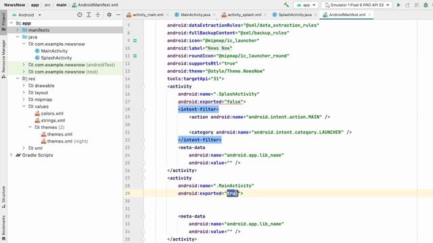Open the Resource Manager sidebar button
Viewport: 433px width, 243px height.
[3, 59]
